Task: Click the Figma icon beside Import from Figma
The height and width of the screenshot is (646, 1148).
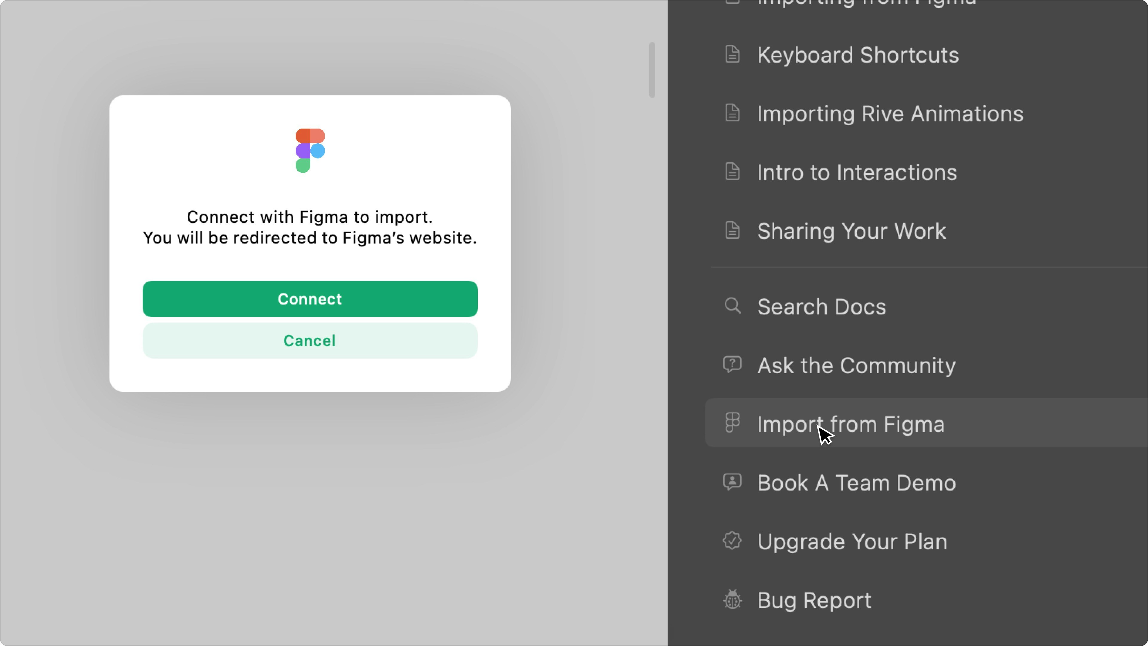Action: coord(732,423)
